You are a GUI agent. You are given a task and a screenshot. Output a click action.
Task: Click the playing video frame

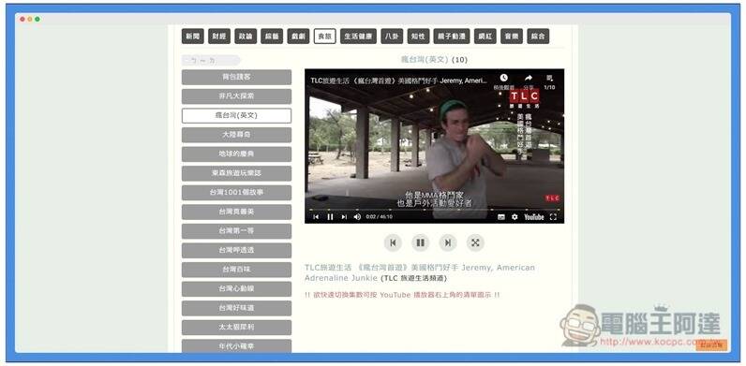434,146
